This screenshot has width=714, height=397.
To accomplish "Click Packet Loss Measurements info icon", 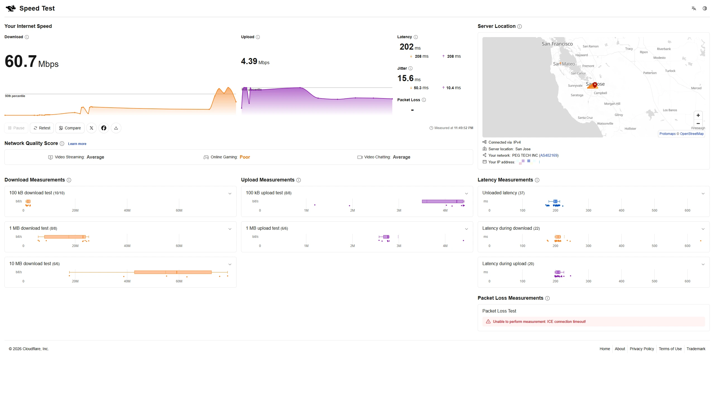I will 547,298.
